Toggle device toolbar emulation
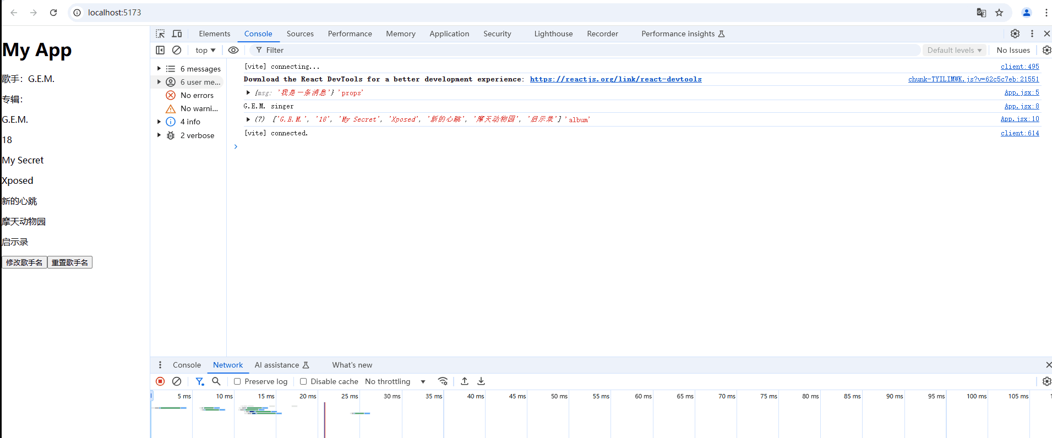The image size is (1052, 438). tap(177, 34)
